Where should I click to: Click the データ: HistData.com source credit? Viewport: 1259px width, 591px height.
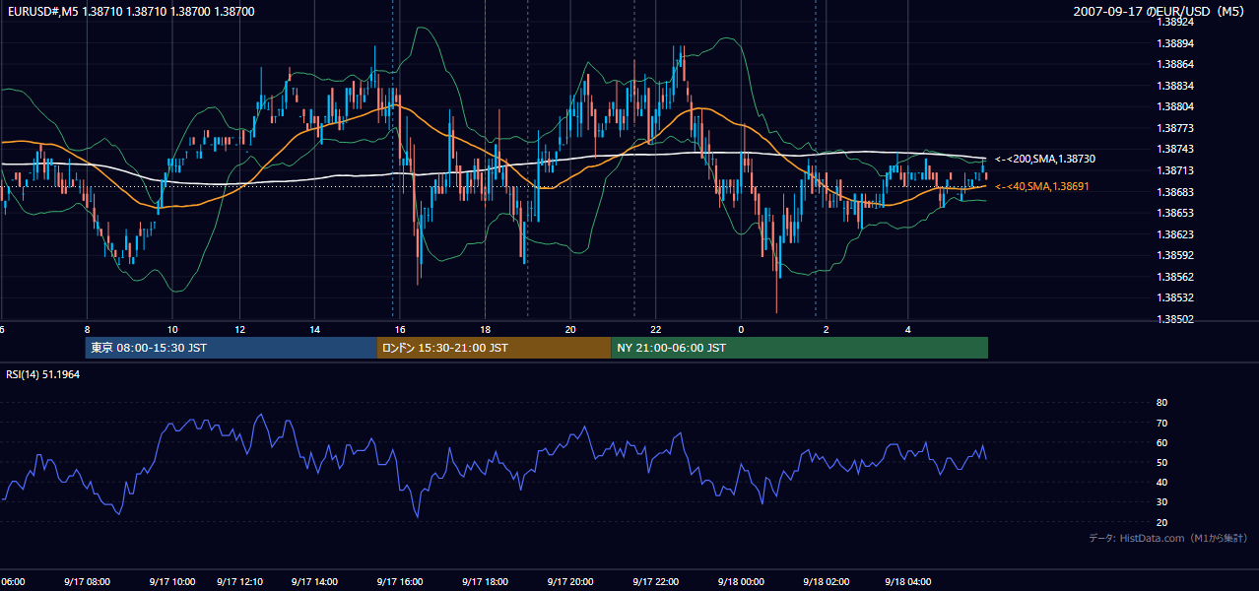click(x=1168, y=538)
